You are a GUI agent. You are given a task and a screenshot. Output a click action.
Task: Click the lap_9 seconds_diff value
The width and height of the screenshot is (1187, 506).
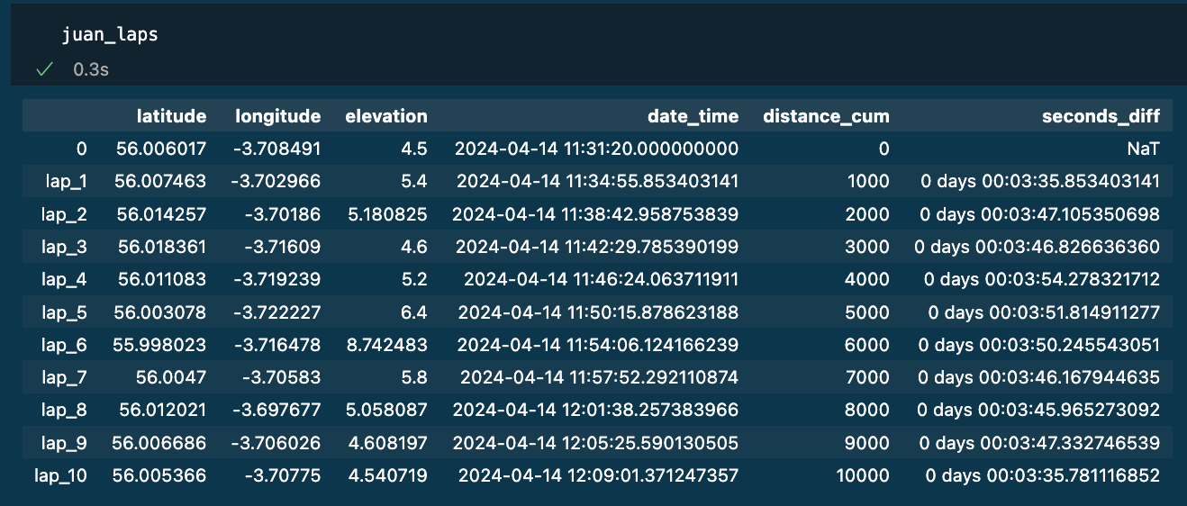click(1038, 443)
